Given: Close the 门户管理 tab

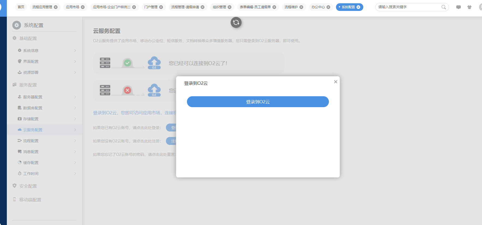Looking at the screenshot, I should coord(161,7).
